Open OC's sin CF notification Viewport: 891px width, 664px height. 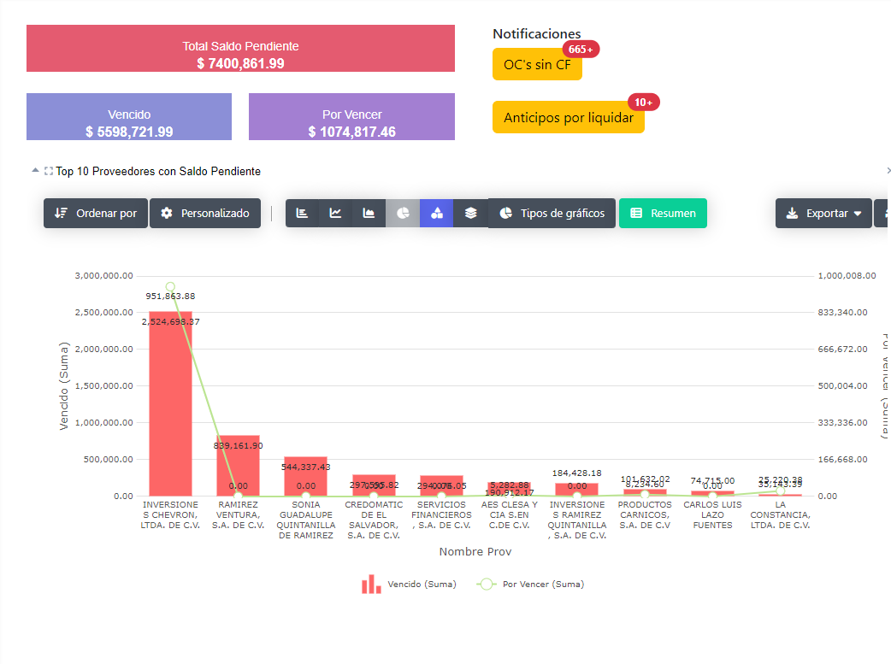(537, 65)
